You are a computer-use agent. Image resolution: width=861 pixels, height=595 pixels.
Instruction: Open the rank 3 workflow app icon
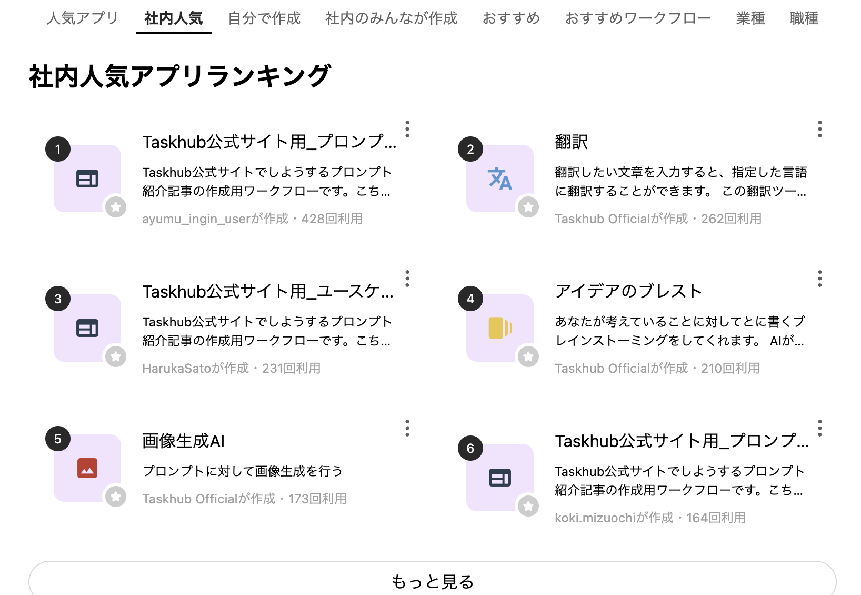[87, 328]
